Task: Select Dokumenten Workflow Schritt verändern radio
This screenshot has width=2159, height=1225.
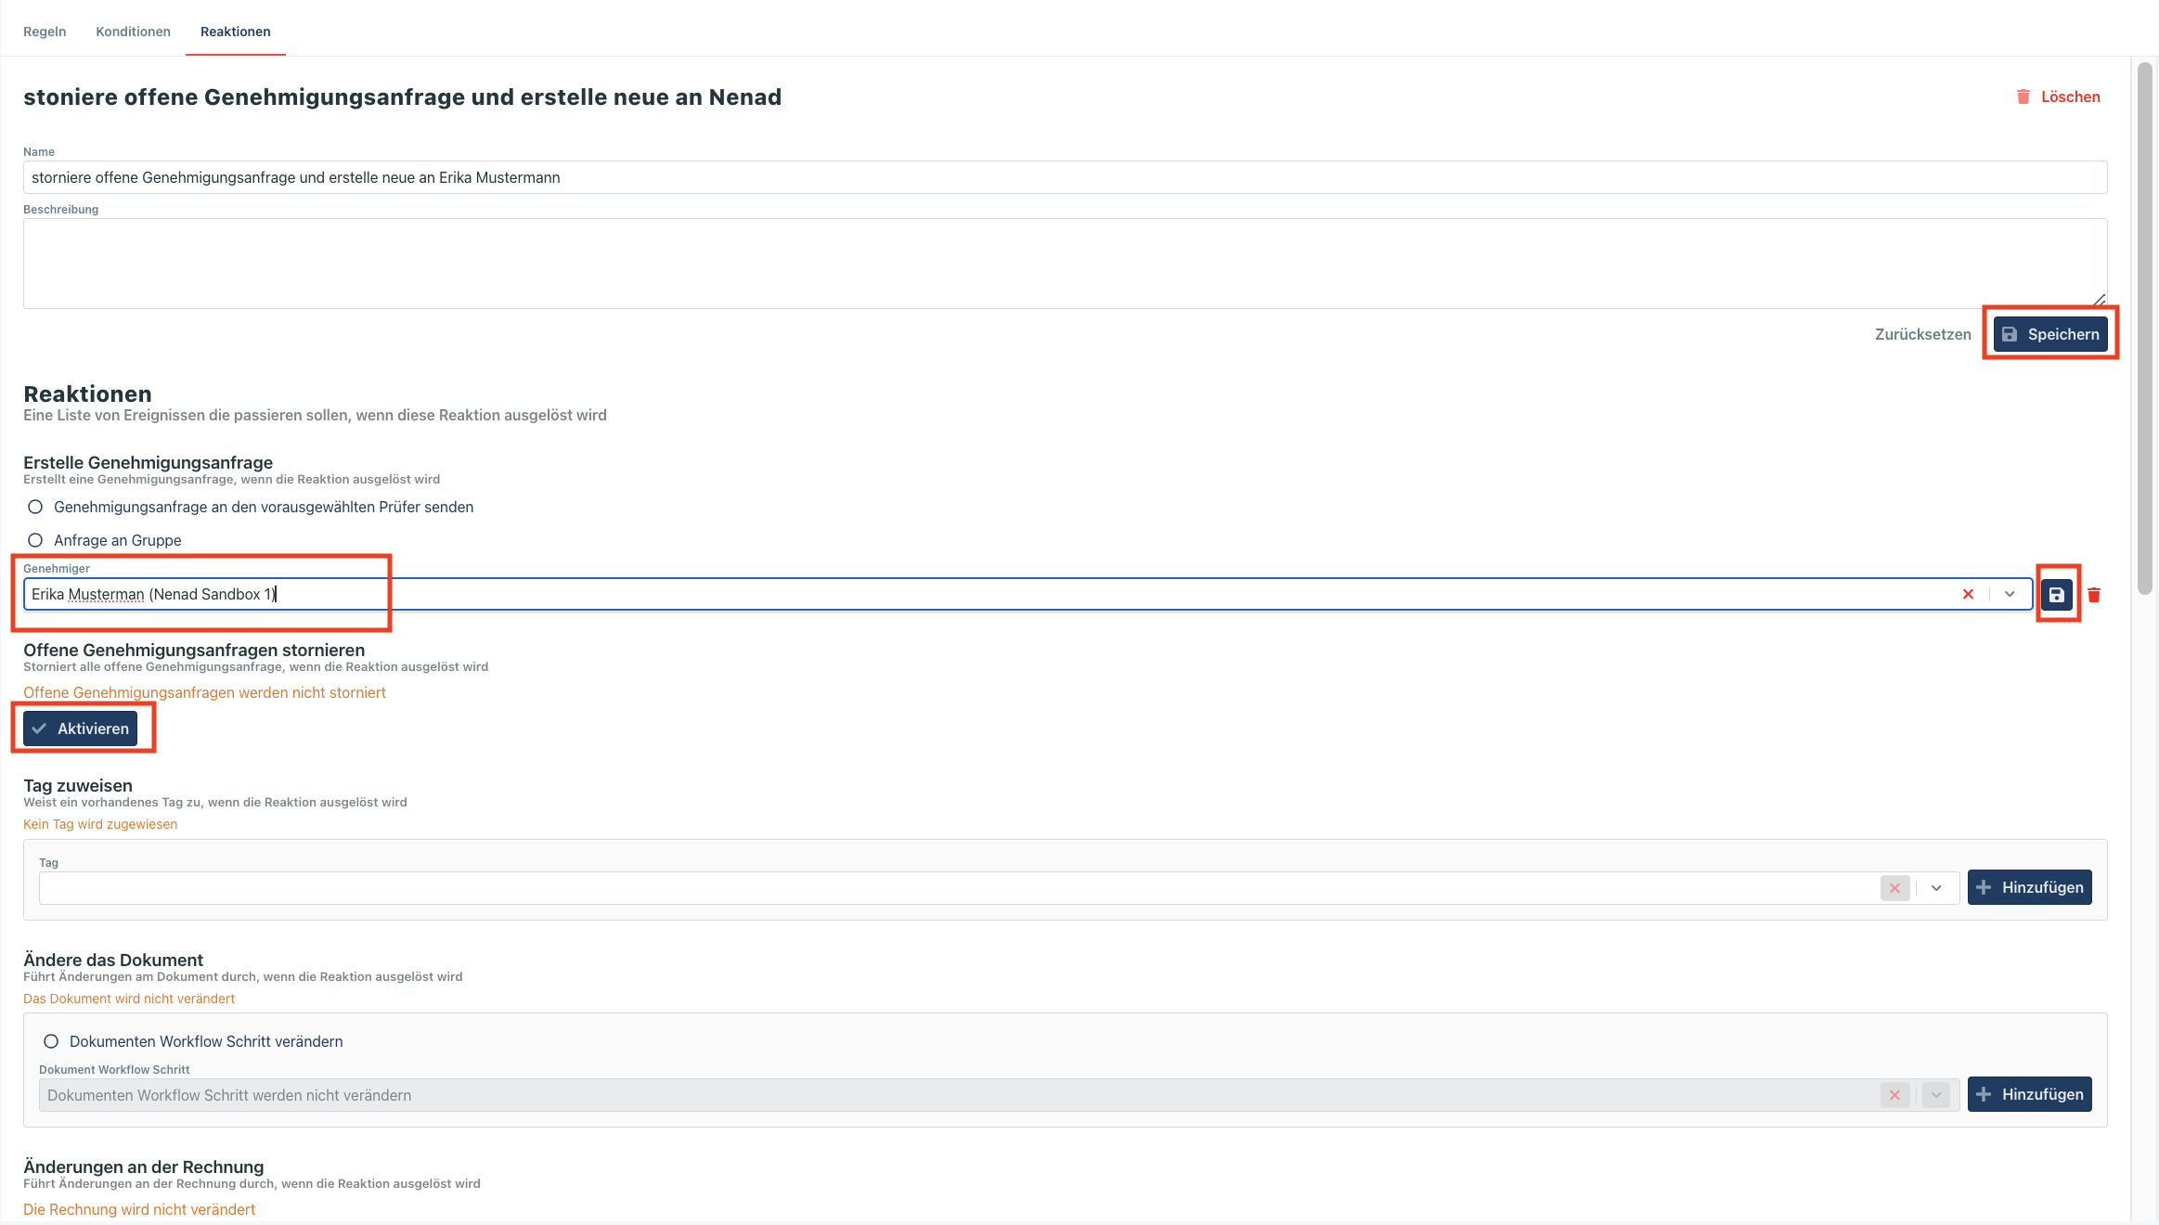Action: (x=51, y=1041)
